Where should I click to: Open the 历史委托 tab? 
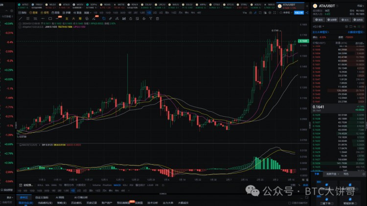pyautogui.click(x=76, y=203)
